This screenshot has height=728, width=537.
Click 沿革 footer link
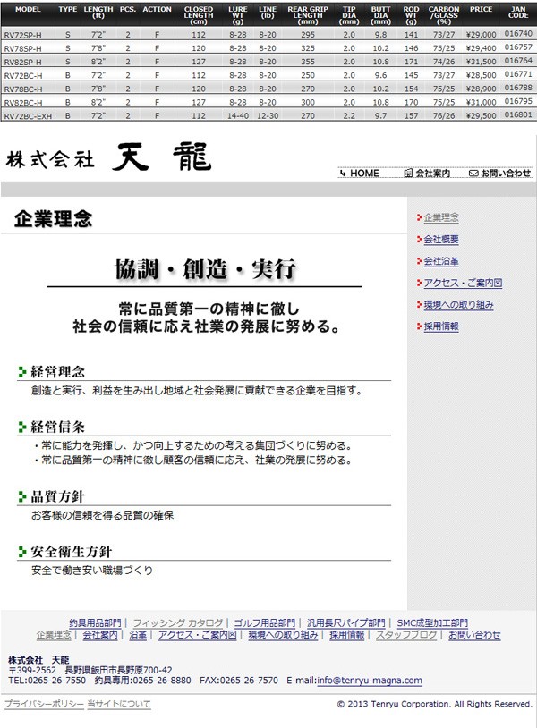click(138, 635)
